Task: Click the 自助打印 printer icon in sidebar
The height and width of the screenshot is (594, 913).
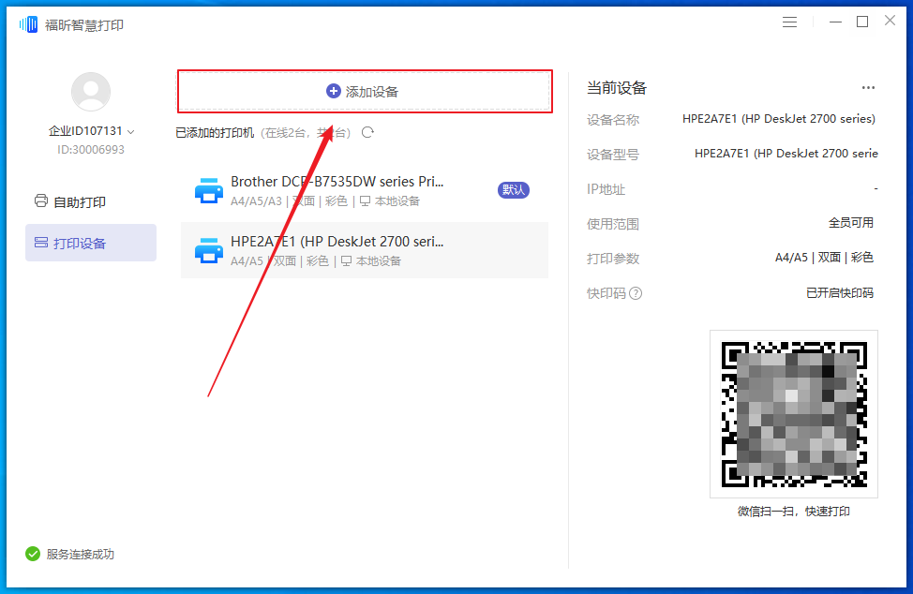Action: [39, 200]
